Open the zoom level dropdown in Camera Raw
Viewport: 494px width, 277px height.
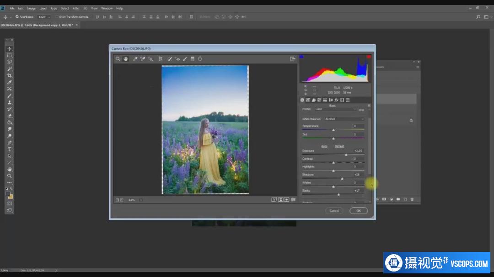tap(141, 200)
